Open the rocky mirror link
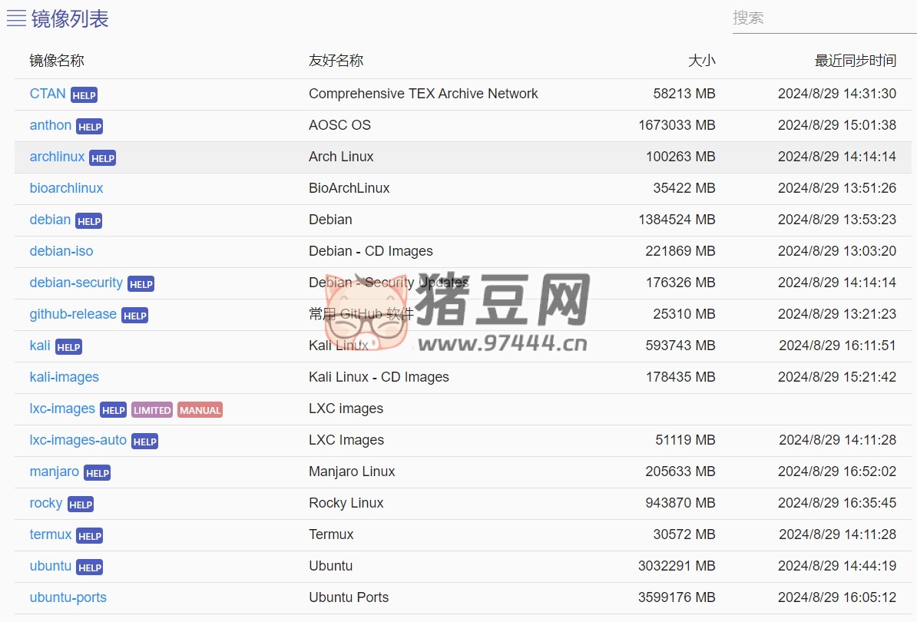The height and width of the screenshot is (622, 917). pyautogui.click(x=45, y=504)
